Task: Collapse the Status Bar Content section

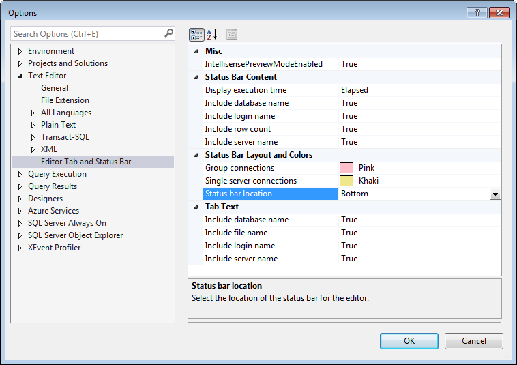Action: pyautogui.click(x=196, y=77)
